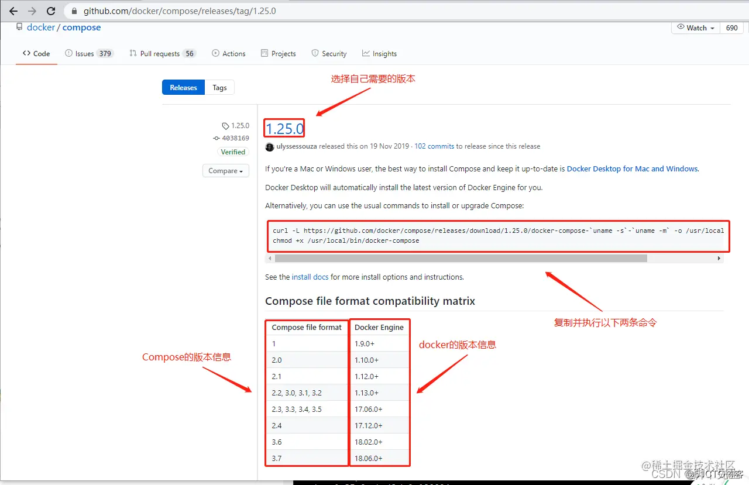Click the code block horizontal scrollbar thumb
This screenshot has height=485, width=749.
pos(461,258)
